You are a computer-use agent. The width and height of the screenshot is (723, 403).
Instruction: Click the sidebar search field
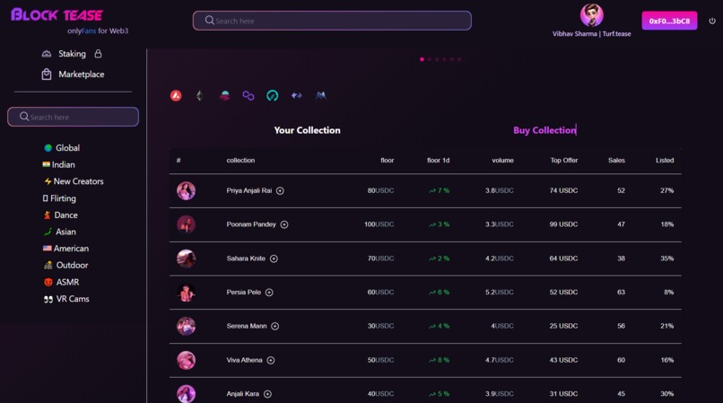pos(73,117)
